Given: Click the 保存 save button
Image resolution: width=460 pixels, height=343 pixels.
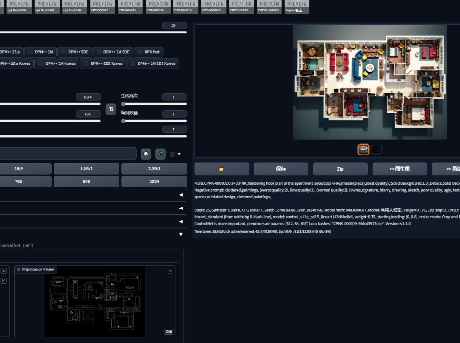Looking at the screenshot, I should pyautogui.click(x=281, y=169).
